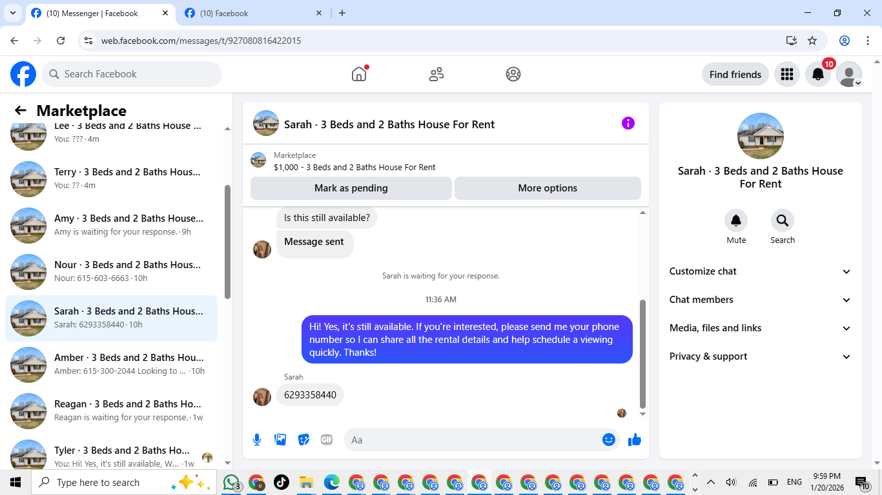Click the message thread scrollbar

point(642,353)
